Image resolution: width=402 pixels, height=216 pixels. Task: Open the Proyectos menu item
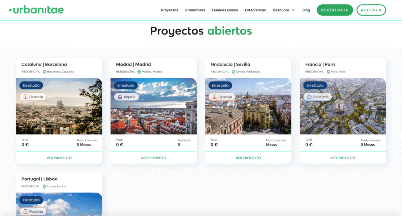(170, 10)
